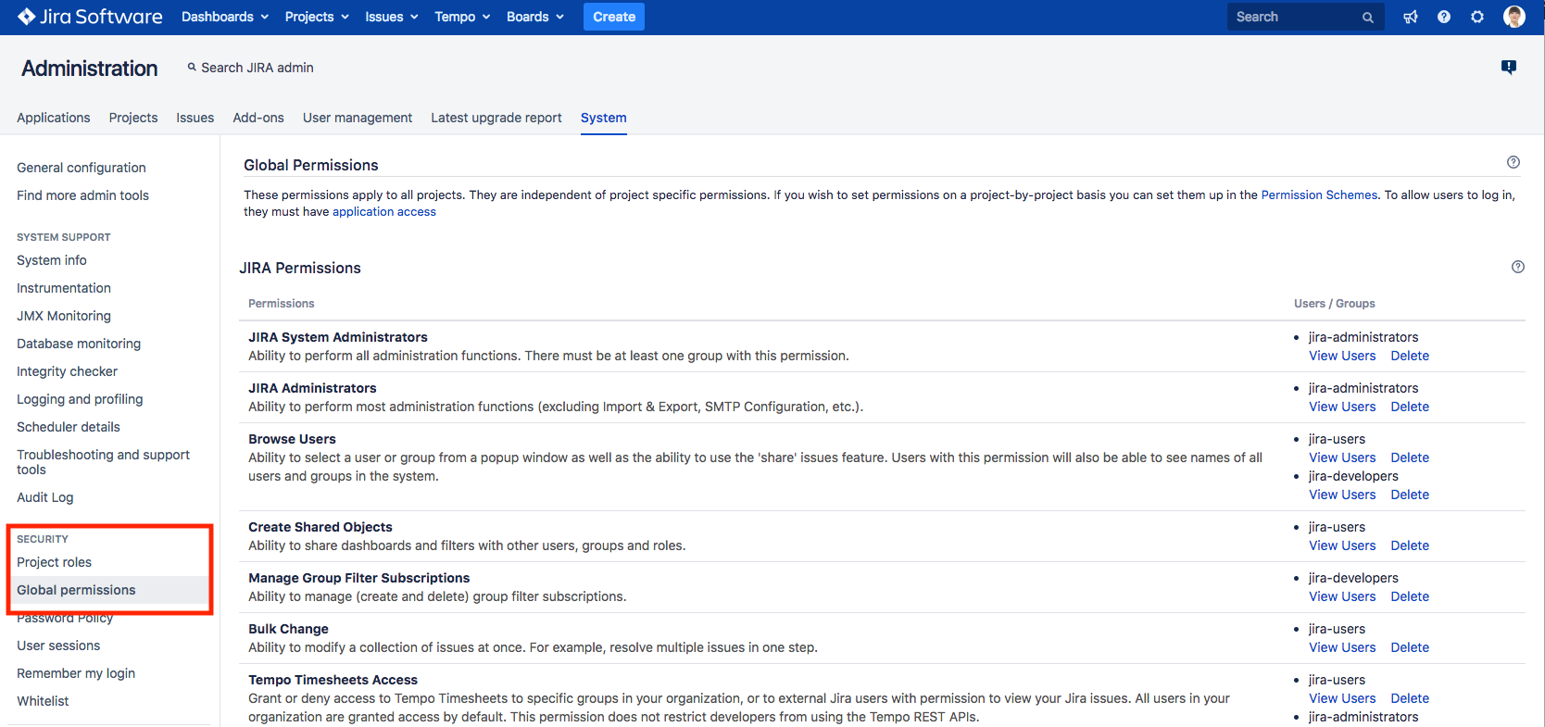This screenshot has width=1545, height=727.
Task: Open the user profile avatar
Action: coord(1514,17)
